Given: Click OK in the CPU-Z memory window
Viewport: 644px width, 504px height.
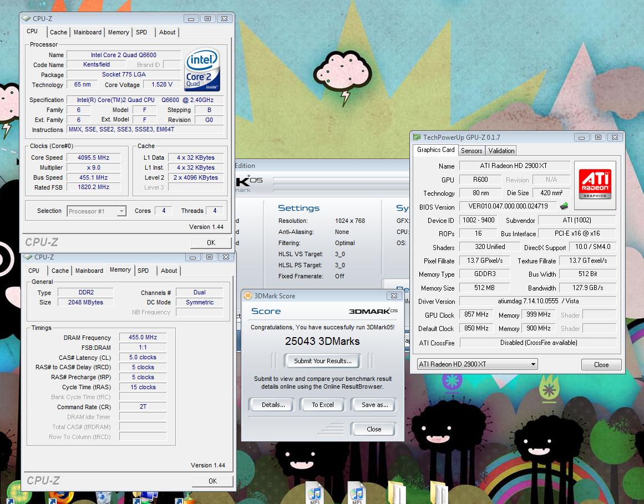Looking at the screenshot, I should coord(213,481).
